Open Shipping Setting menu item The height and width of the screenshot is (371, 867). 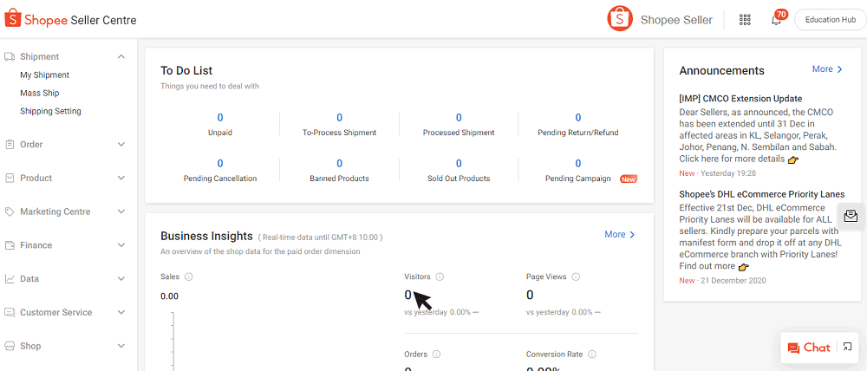50,111
